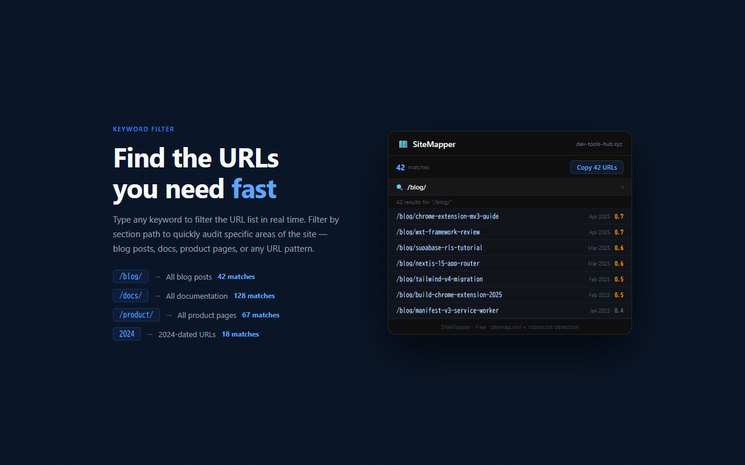Click the '18 matches' link
Viewport: 745px width, 465px height.
240,334
